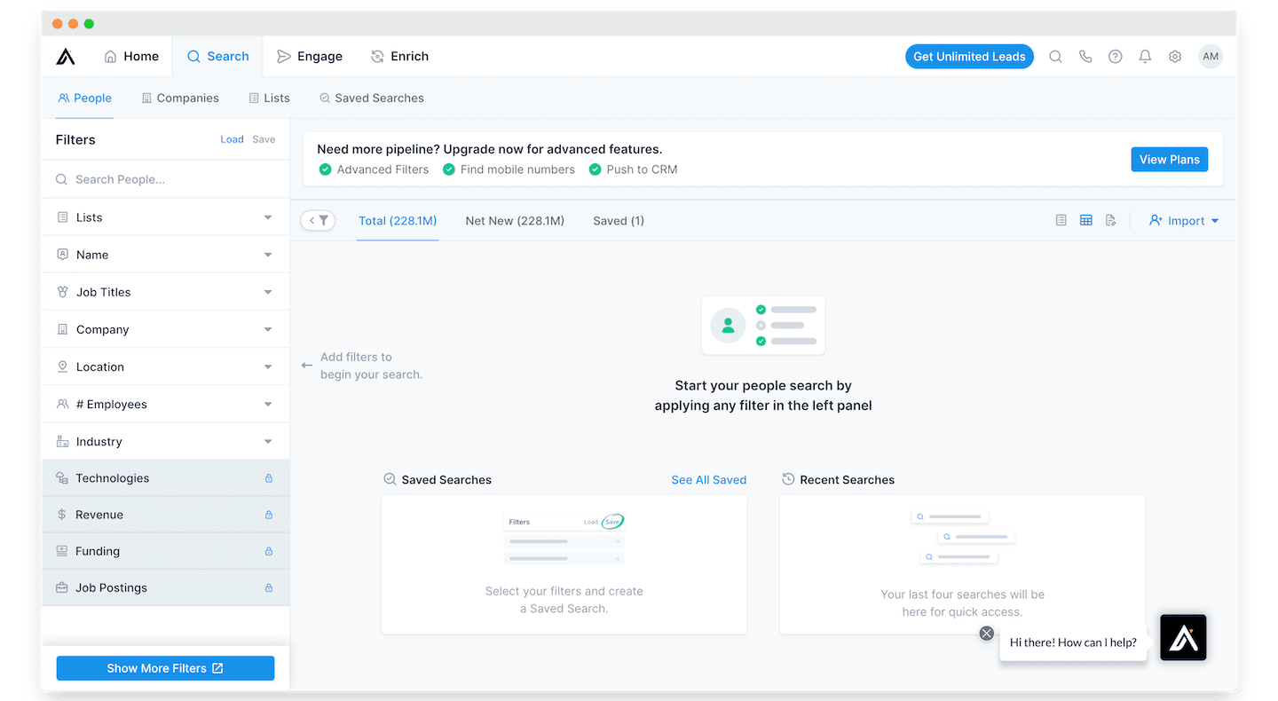Select the Total (228.1M) results tab
1278x701 pixels.
click(x=398, y=220)
